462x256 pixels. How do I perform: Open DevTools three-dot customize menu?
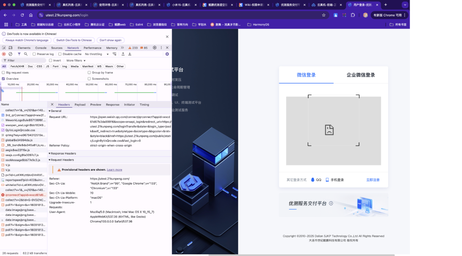(161, 48)
